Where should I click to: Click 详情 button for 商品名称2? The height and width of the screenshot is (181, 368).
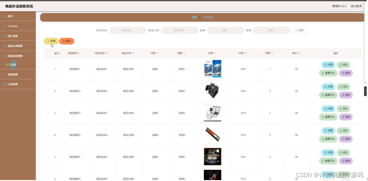pos(328,87)
